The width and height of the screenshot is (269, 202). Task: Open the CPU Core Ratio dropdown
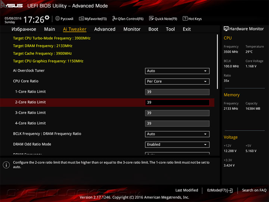point(177,82)
